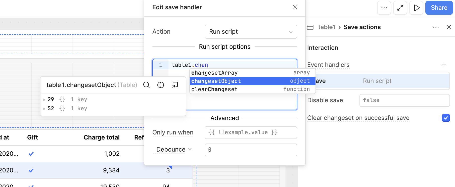Open changesetObject in new window icon

click(175, 85)
